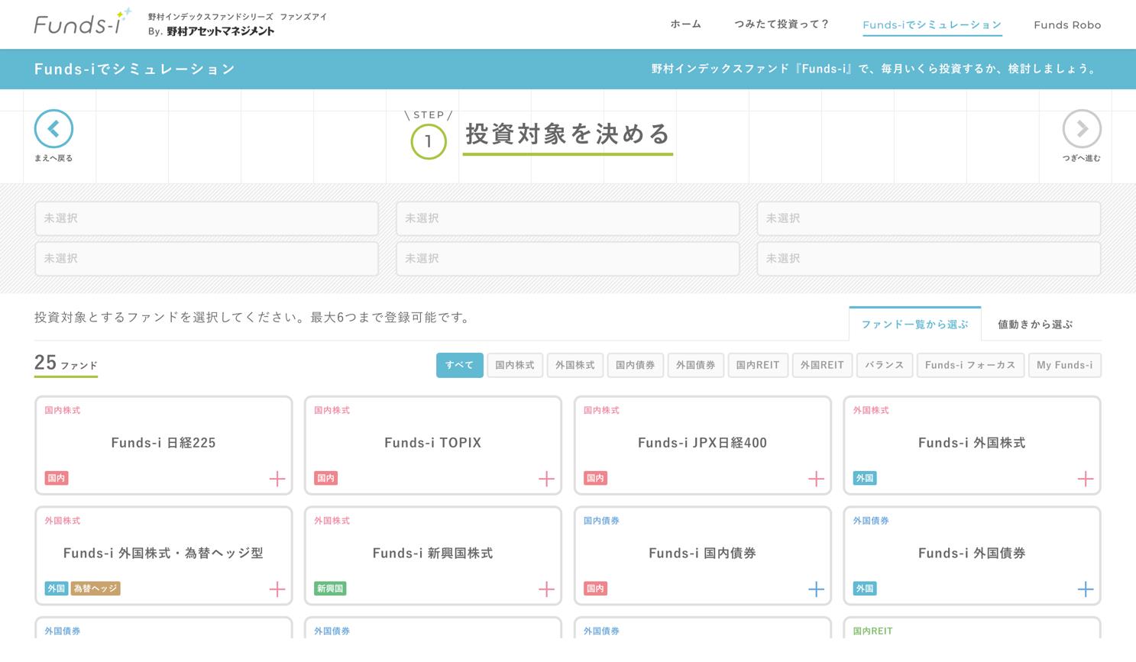The height and width of the screenshot is (662, 1136).
Task: Click 外国 tag on Funds-i 外国株式 card
Action: [865, 478]
